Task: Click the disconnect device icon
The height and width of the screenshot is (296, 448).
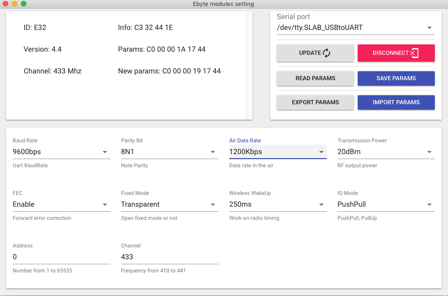Action: point(414,53)
